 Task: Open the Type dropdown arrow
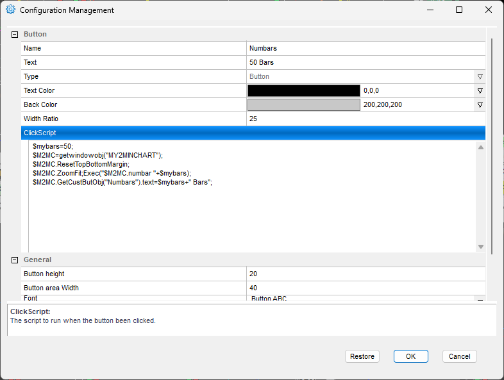[x=480, y=77]
